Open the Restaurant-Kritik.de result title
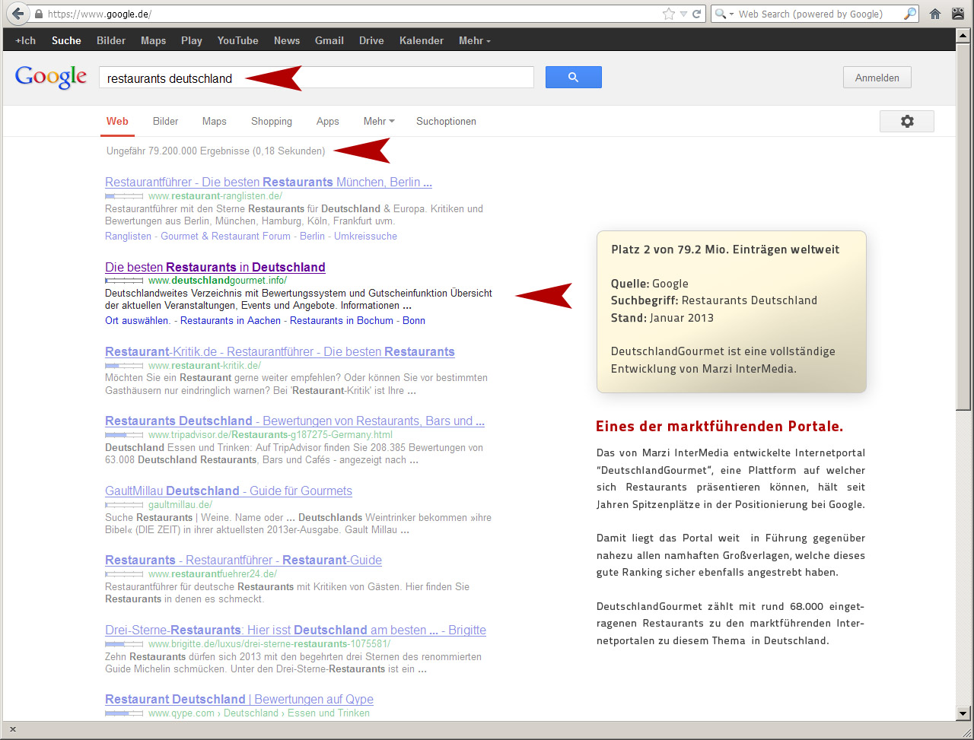 (280, 352)
